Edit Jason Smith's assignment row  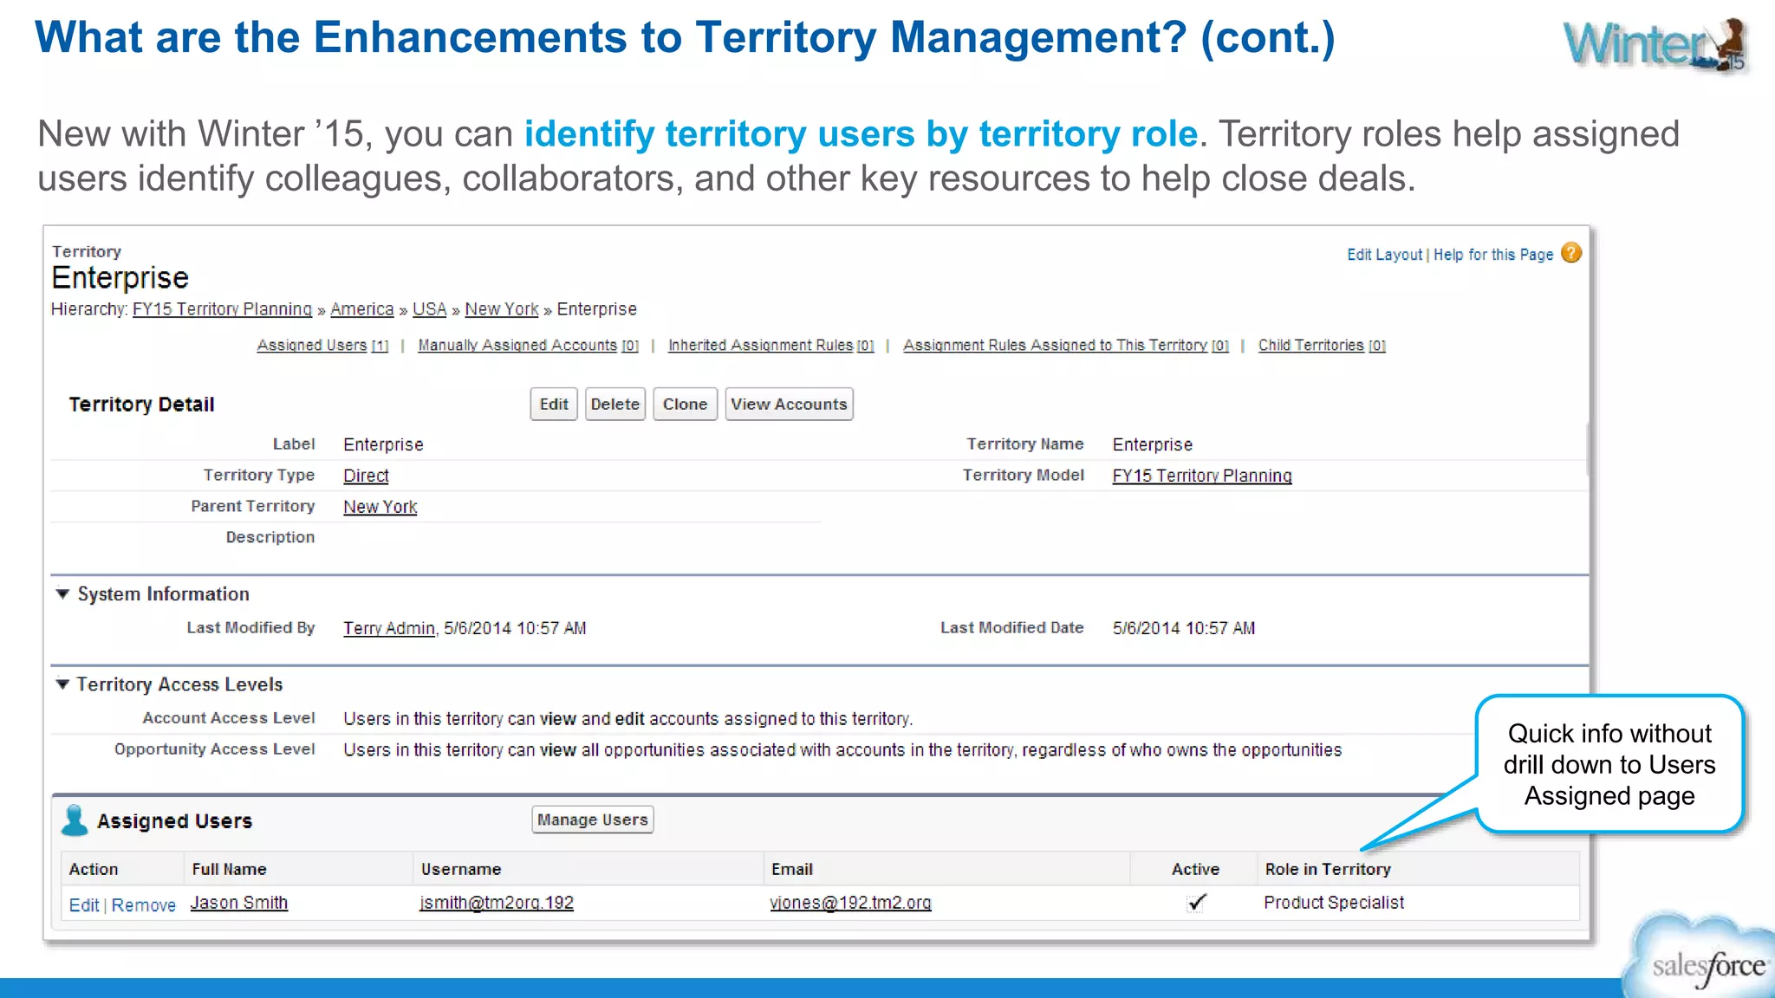84,905
